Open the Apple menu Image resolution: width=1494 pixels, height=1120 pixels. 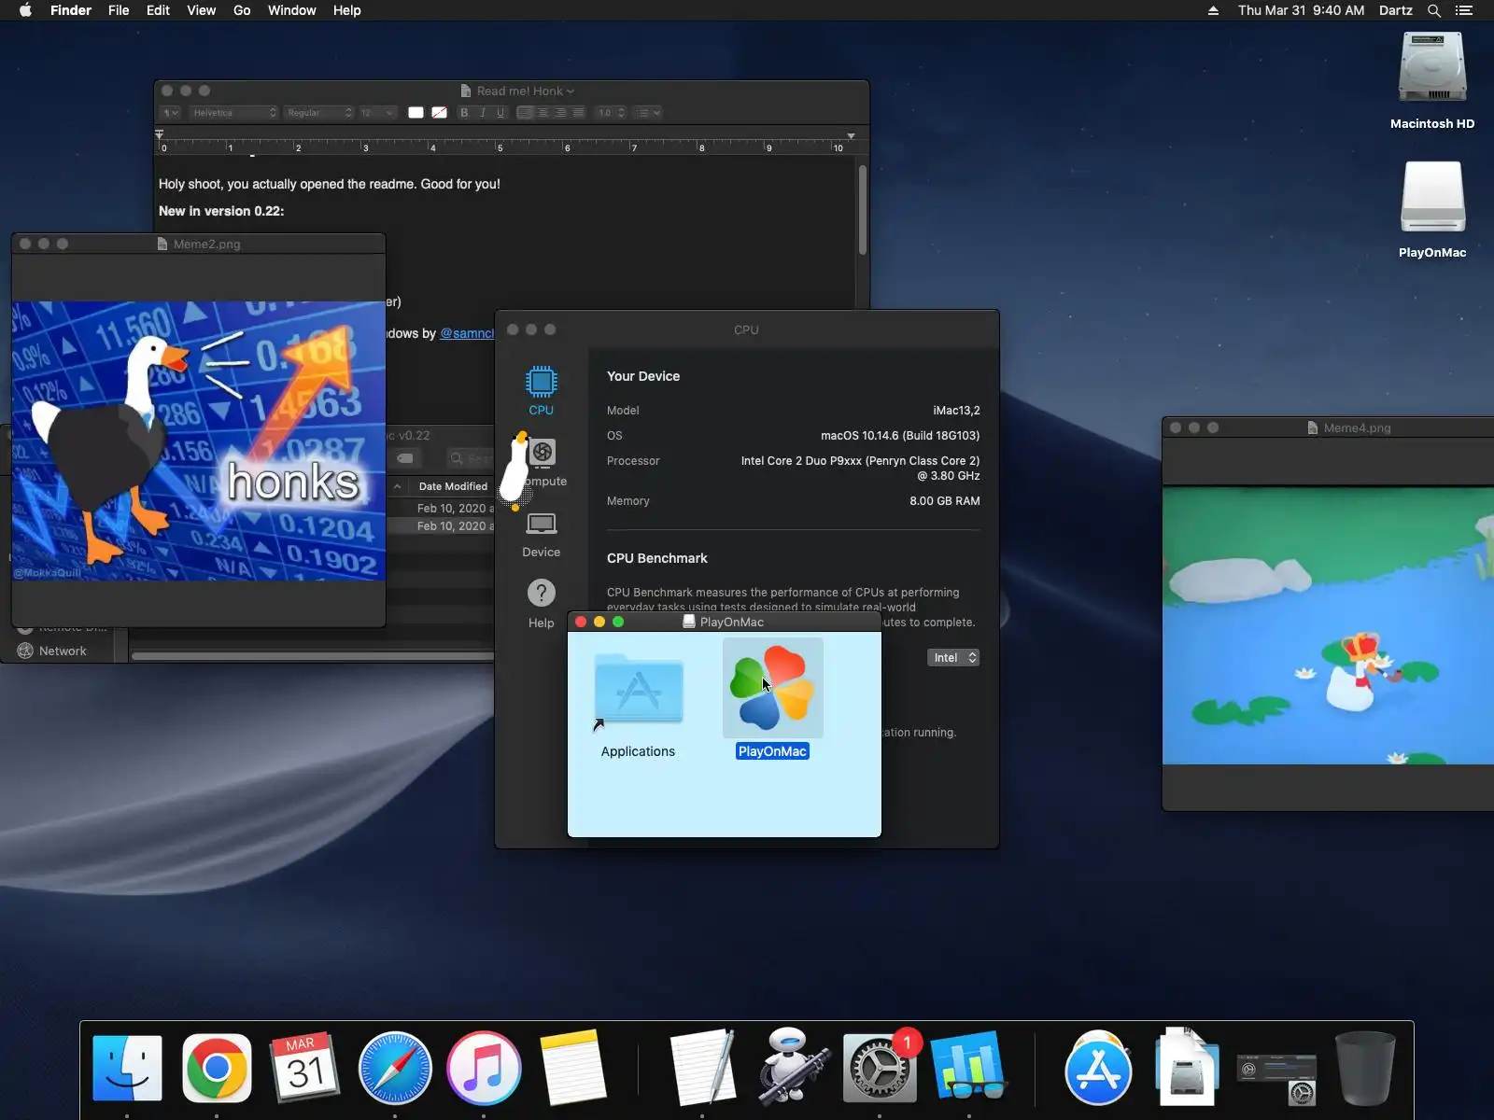pyautogui.click(x=25, y=10)
